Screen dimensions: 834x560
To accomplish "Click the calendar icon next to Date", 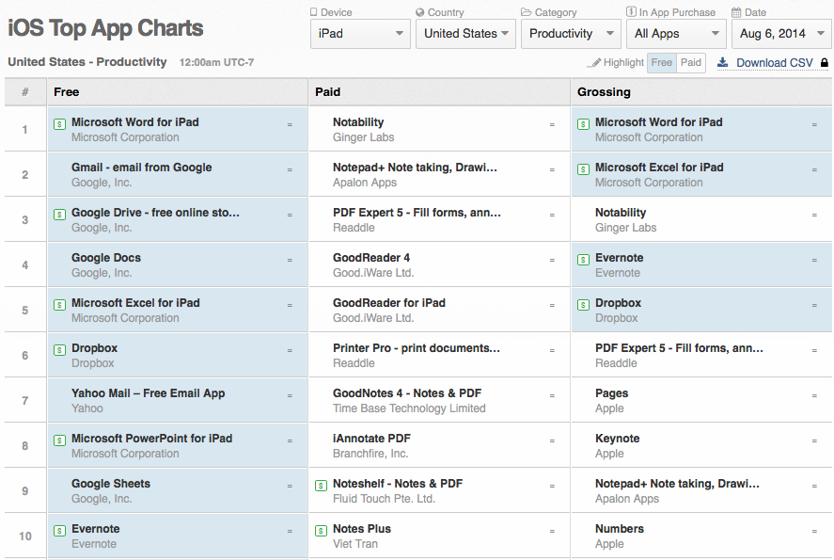I will [x=736, y=12].
